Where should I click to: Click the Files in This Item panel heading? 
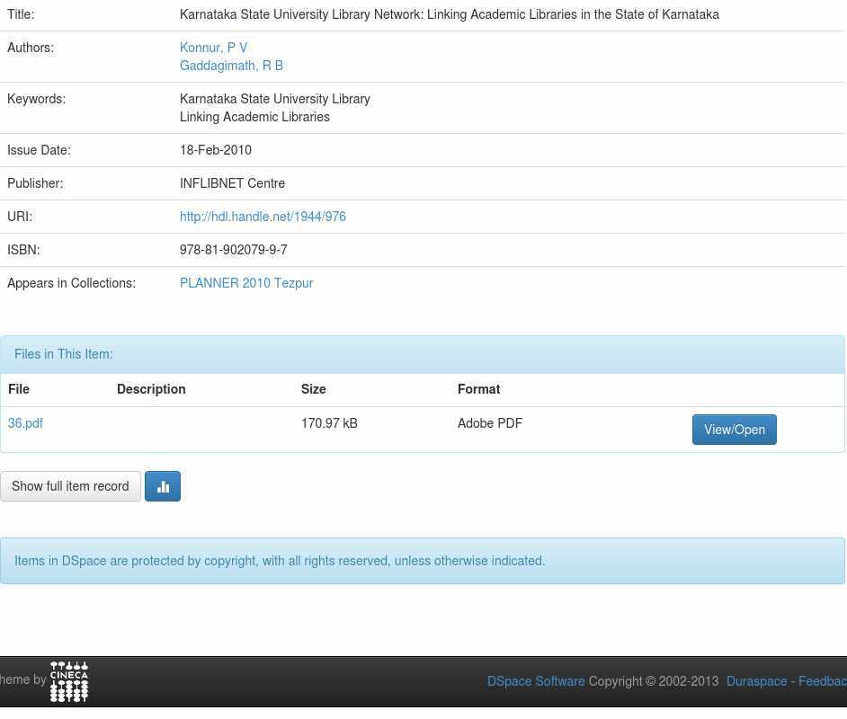coord(64,354)
